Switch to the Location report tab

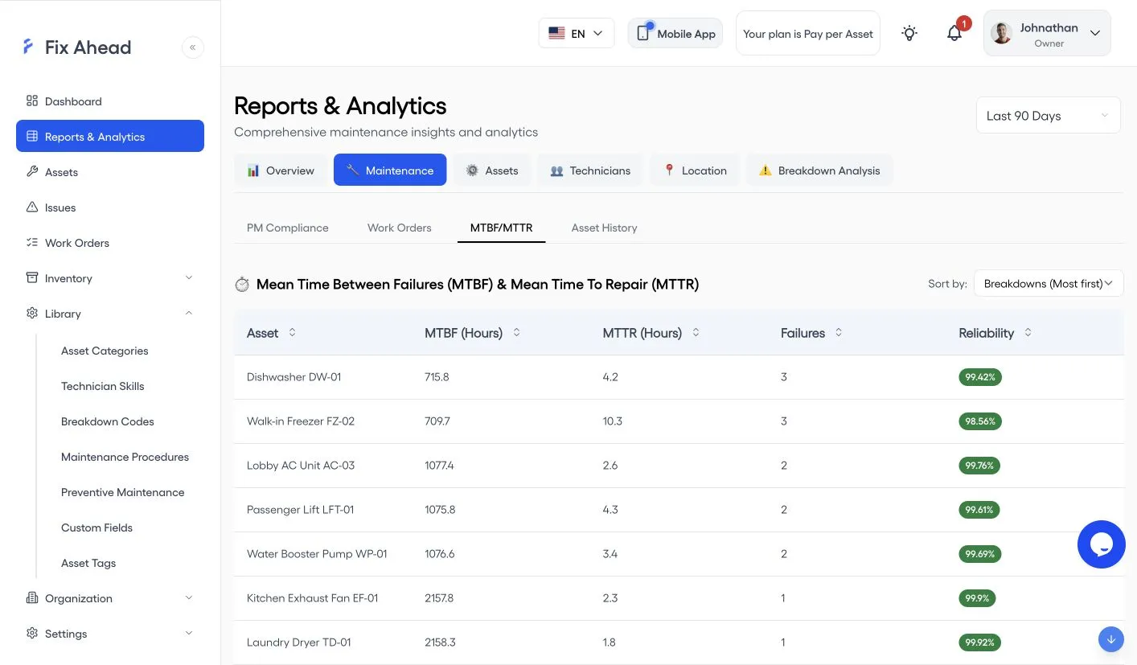pos(695,170)
